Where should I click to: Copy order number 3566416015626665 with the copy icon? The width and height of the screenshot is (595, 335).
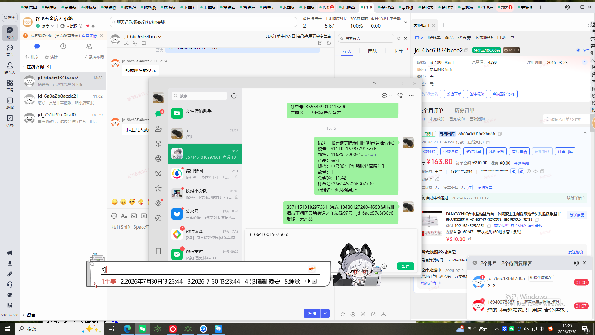[500, 134]
